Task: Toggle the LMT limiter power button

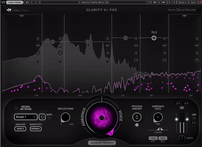Action: point(194,118)
